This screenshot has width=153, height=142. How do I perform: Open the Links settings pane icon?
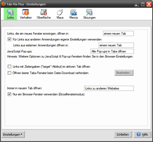10,14
